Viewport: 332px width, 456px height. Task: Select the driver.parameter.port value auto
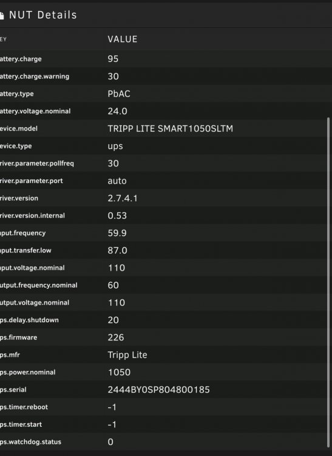pyautogui.click(x=117, y=181)
